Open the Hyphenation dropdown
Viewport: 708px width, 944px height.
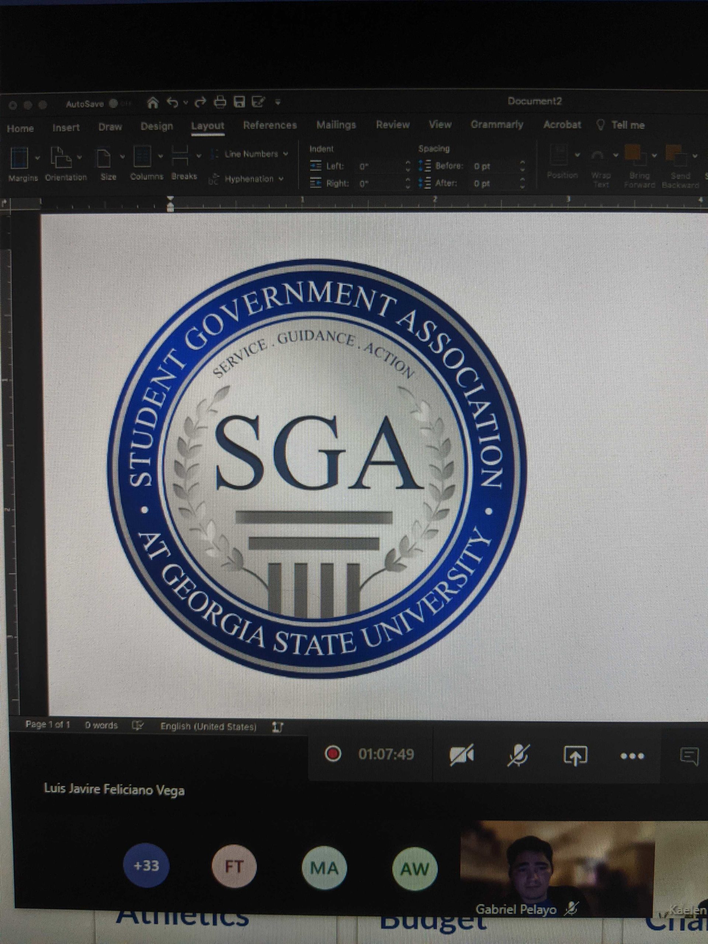[x=246, y=179]
